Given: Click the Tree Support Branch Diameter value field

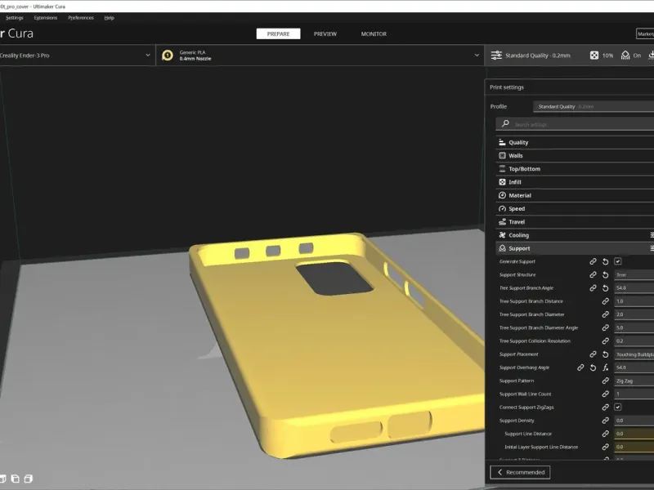Looking at the screenshot, I should point(634,314).
